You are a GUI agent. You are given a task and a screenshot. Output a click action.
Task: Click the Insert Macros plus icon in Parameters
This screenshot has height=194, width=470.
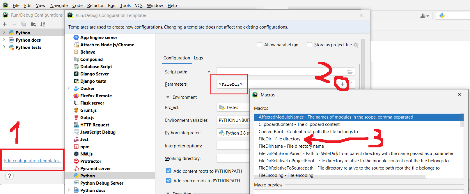343,84
